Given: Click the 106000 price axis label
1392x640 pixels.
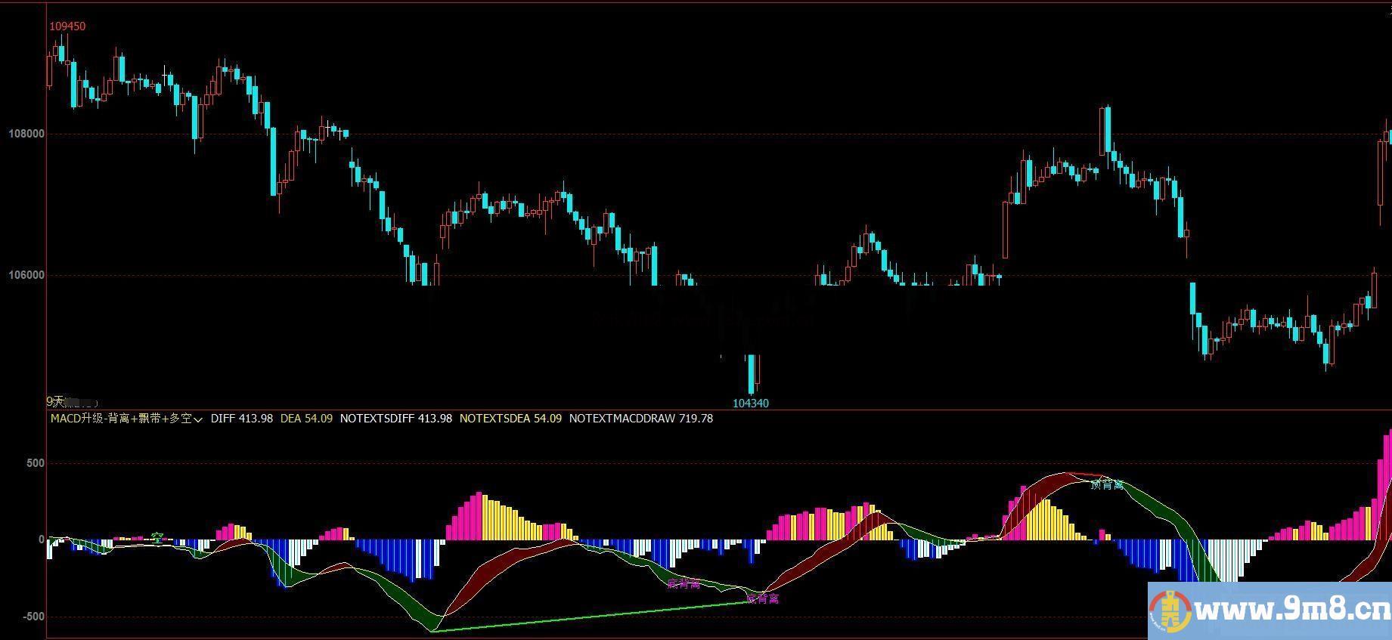Looking at the screenshot, I should click(x=26, y=275).
